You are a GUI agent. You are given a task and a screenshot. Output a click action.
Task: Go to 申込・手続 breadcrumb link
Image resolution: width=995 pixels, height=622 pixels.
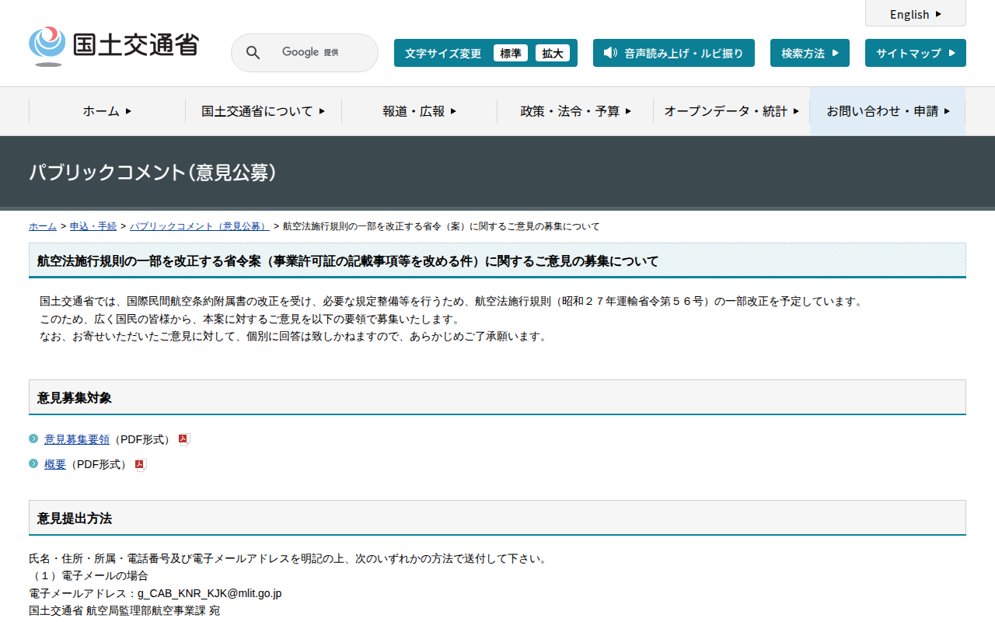(x=93, y=226)
